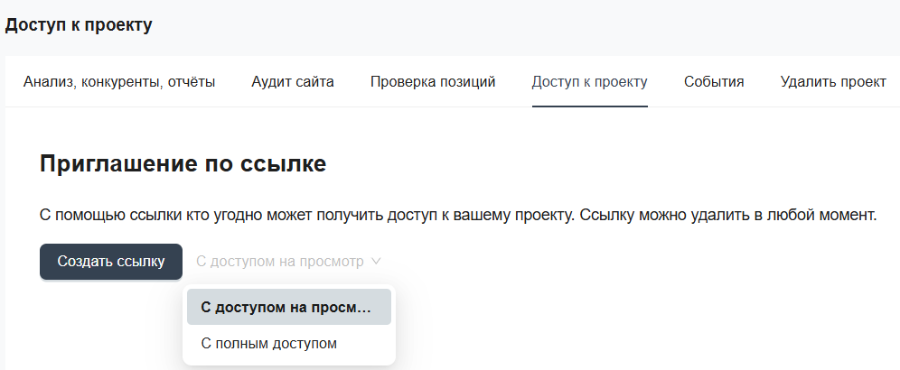This screenshot has height=370, width=900.
Task: Click the Ссылку можно удалить в любой момент sentence
Action: (727, 217)
